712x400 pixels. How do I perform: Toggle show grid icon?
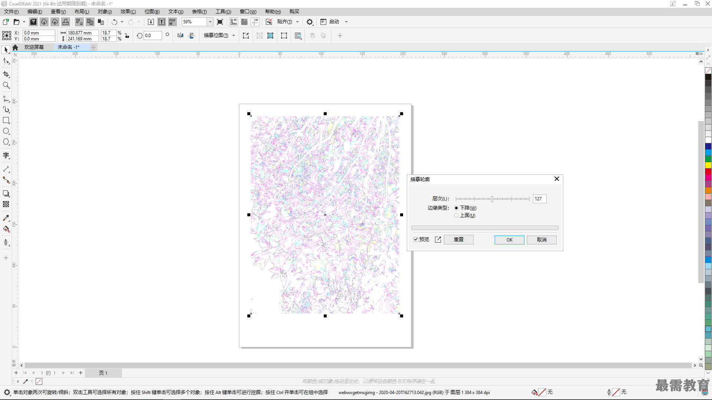(x=244, y=22)
